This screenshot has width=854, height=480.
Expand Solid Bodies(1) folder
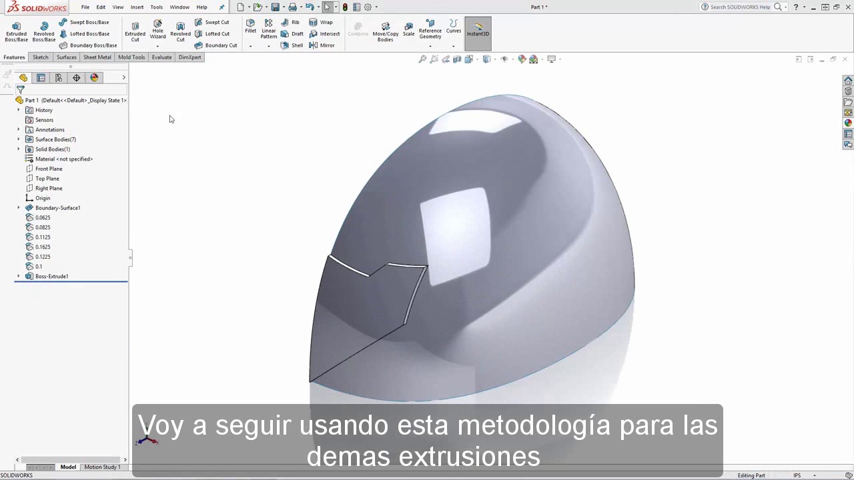pos(19,149)
